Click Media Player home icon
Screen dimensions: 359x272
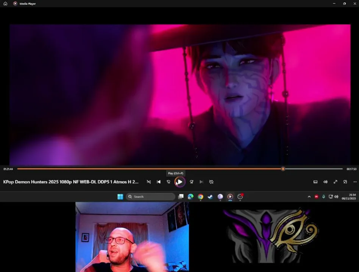6,4
